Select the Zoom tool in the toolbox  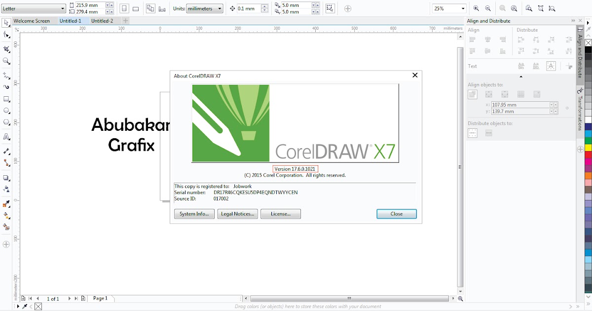point(6,61)
